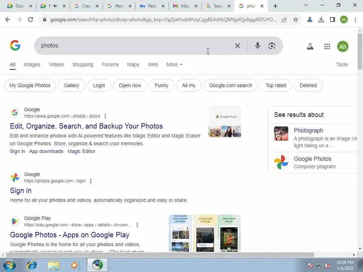The image size is (363, 272).
Task: Switch to the Inbox Gmail tab
Action: click(x=184, y=6)
